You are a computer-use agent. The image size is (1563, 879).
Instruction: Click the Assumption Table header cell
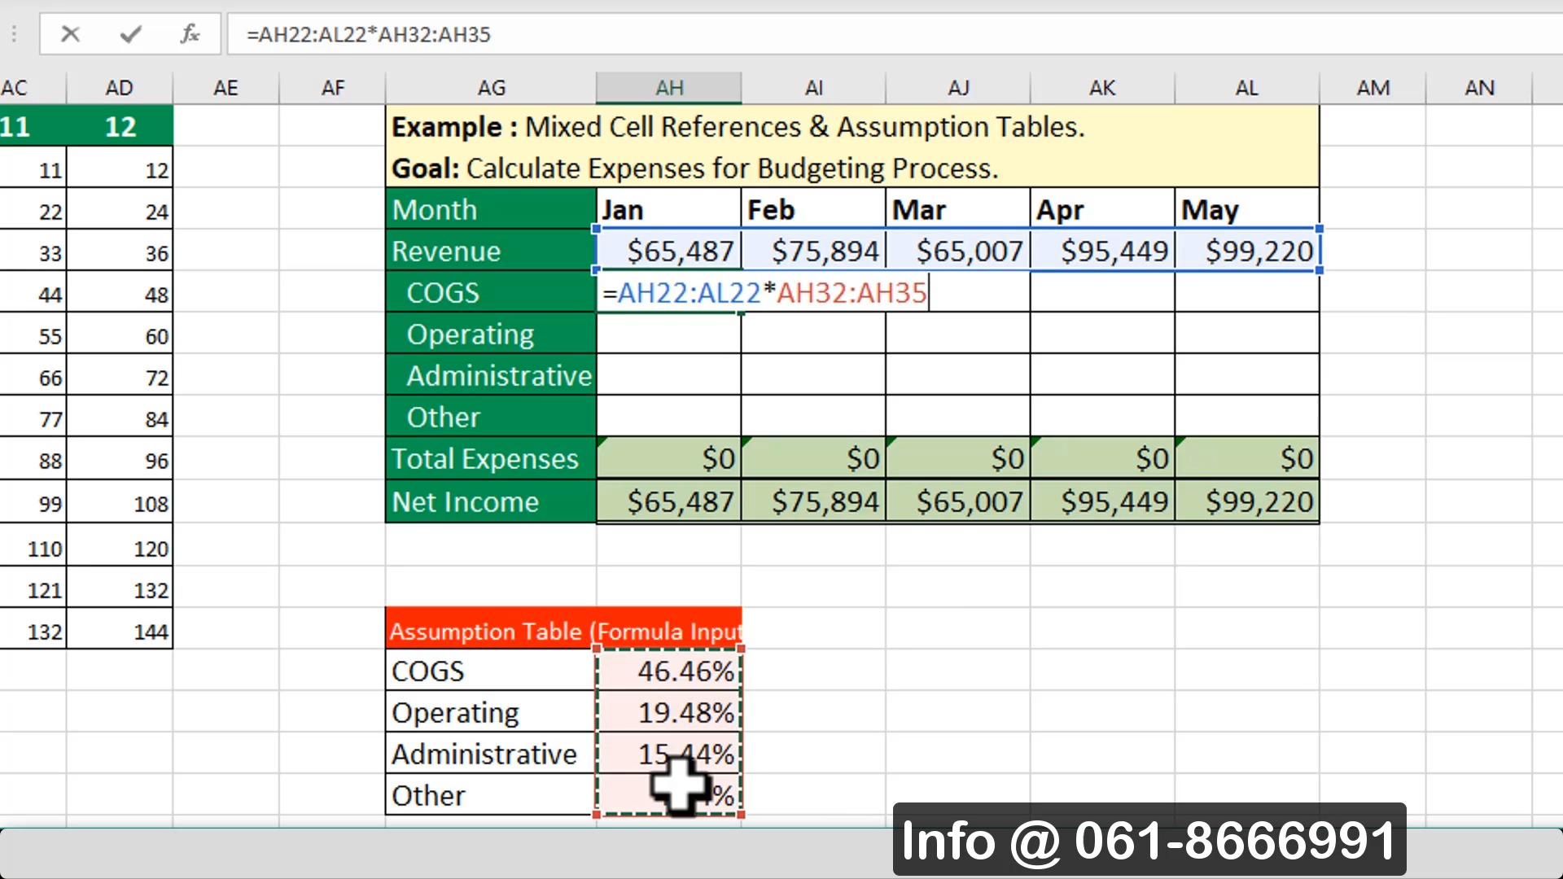[563, 630]
